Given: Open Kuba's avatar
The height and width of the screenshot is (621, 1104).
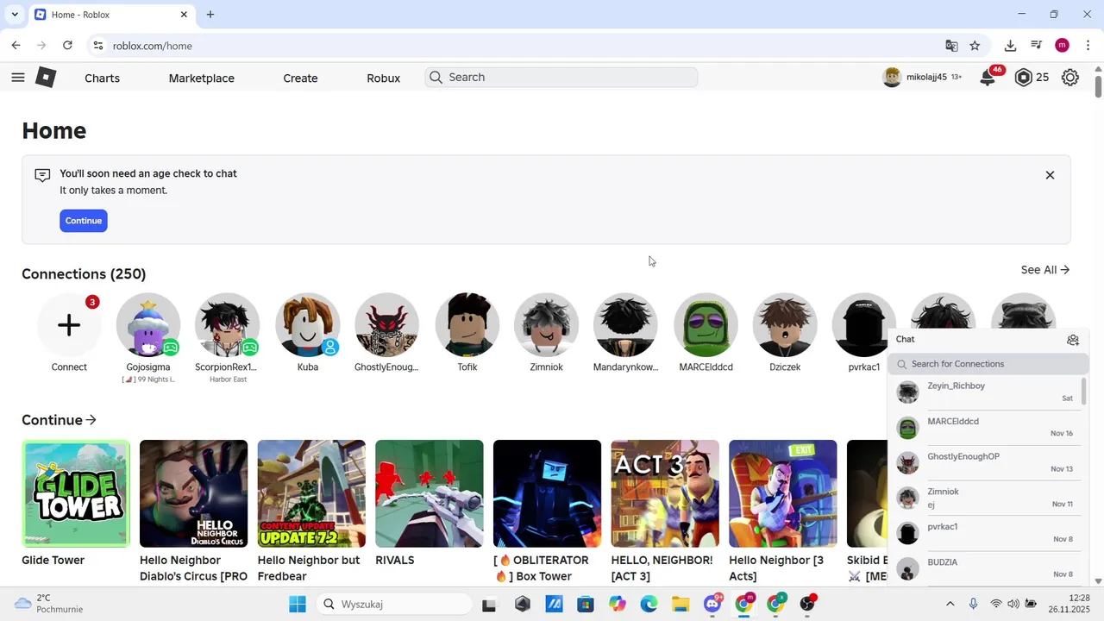Looking at the screenshot, I should [308, 325].
